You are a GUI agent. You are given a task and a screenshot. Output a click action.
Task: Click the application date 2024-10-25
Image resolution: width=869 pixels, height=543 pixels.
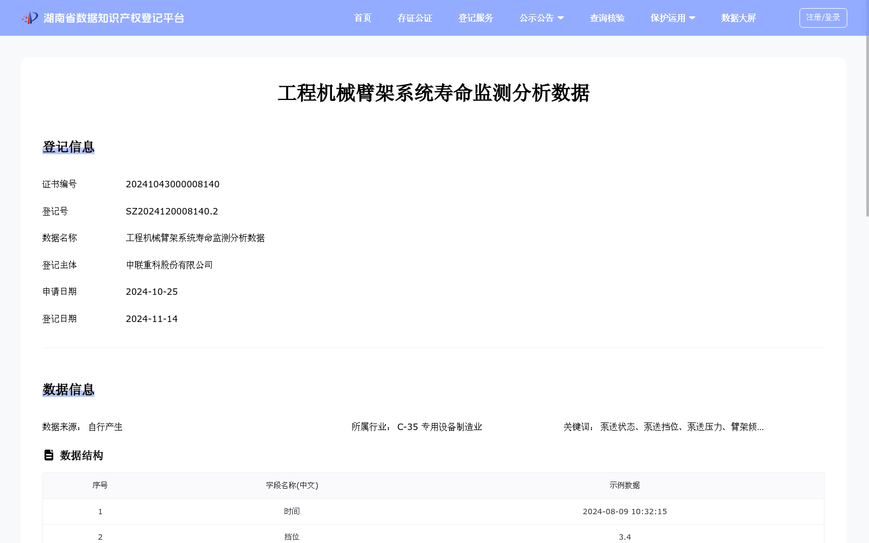point(152,292)
